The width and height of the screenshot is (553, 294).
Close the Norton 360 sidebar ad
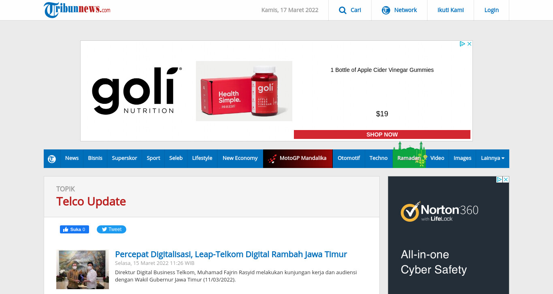pyautogui.click(x=506, y=179)
